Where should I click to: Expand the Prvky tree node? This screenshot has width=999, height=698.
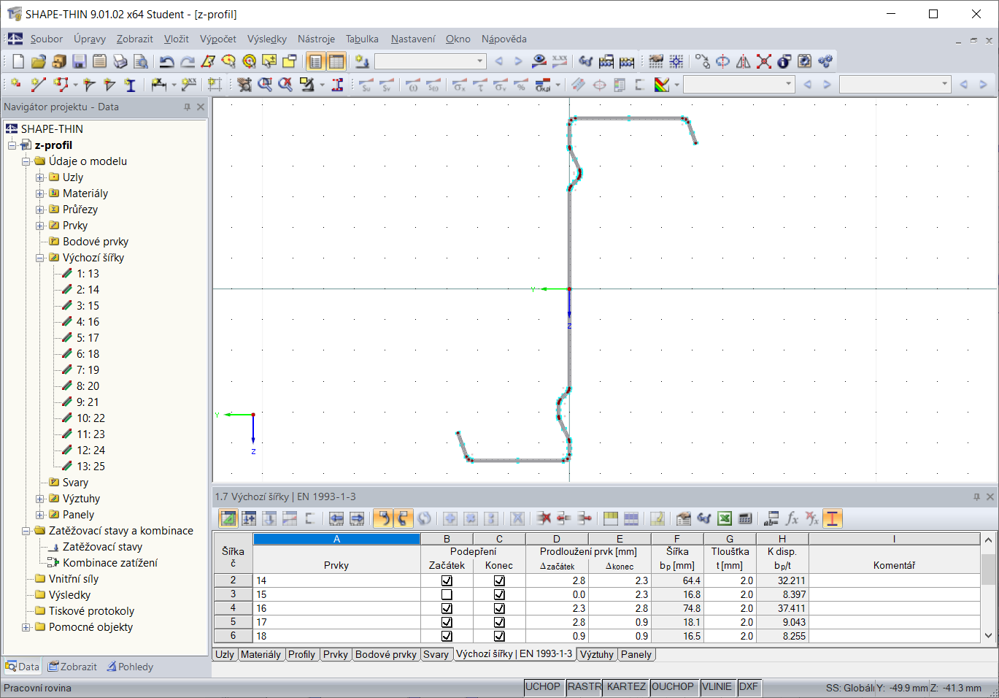40,226
